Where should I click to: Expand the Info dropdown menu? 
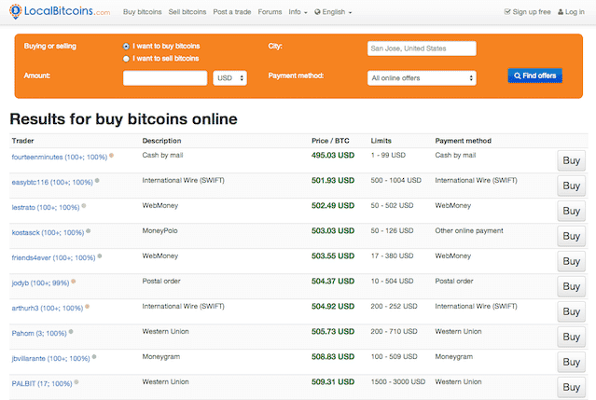click(x=298, y=12)
